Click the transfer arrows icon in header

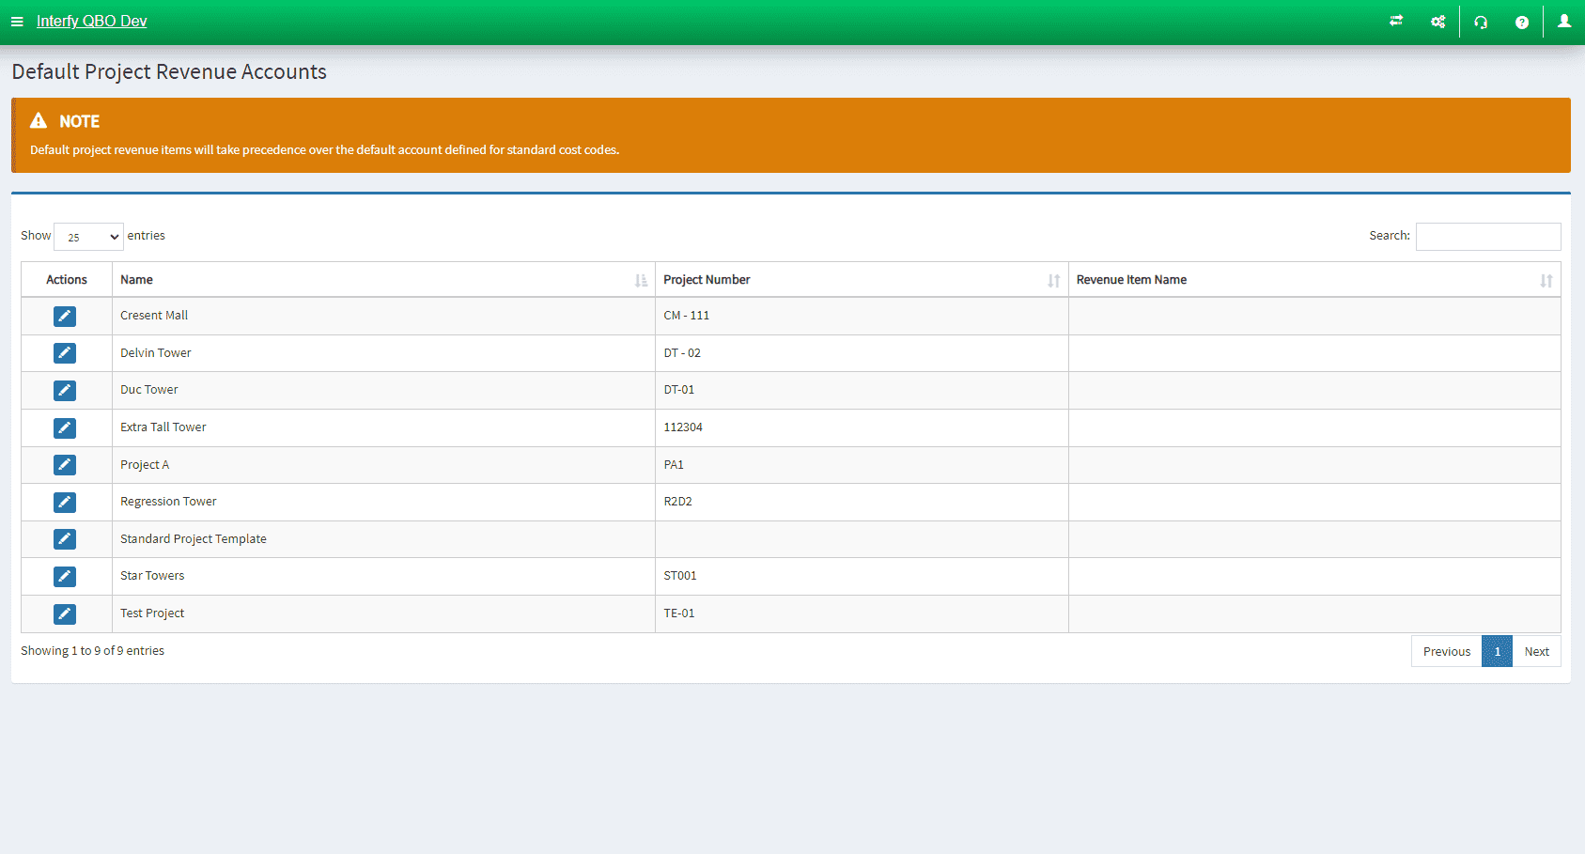(x=1396, y=22)
